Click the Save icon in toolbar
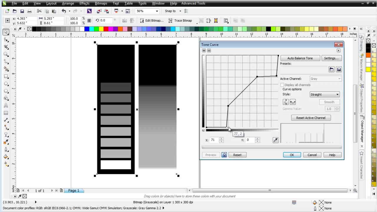This screenshot has height=212, width=377. 22,11
